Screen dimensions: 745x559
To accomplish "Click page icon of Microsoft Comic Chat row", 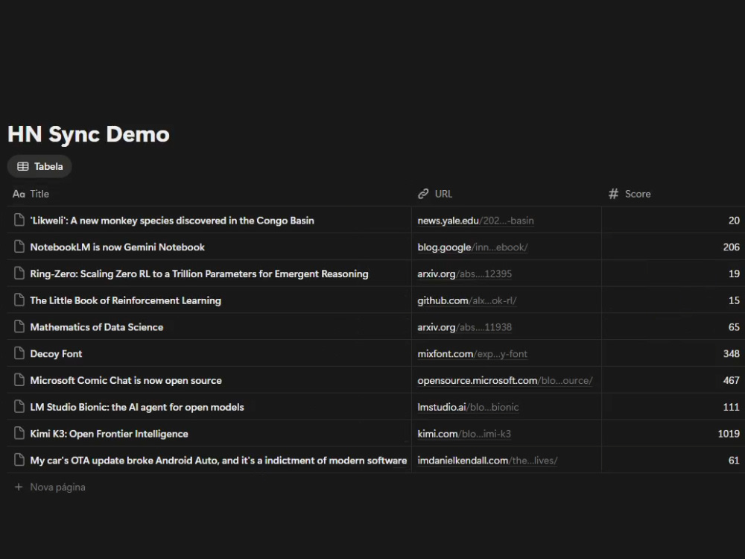I will coord(19,379).
